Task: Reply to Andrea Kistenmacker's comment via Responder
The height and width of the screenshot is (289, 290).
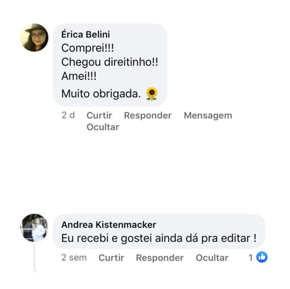Action: [x=160, y=258]
